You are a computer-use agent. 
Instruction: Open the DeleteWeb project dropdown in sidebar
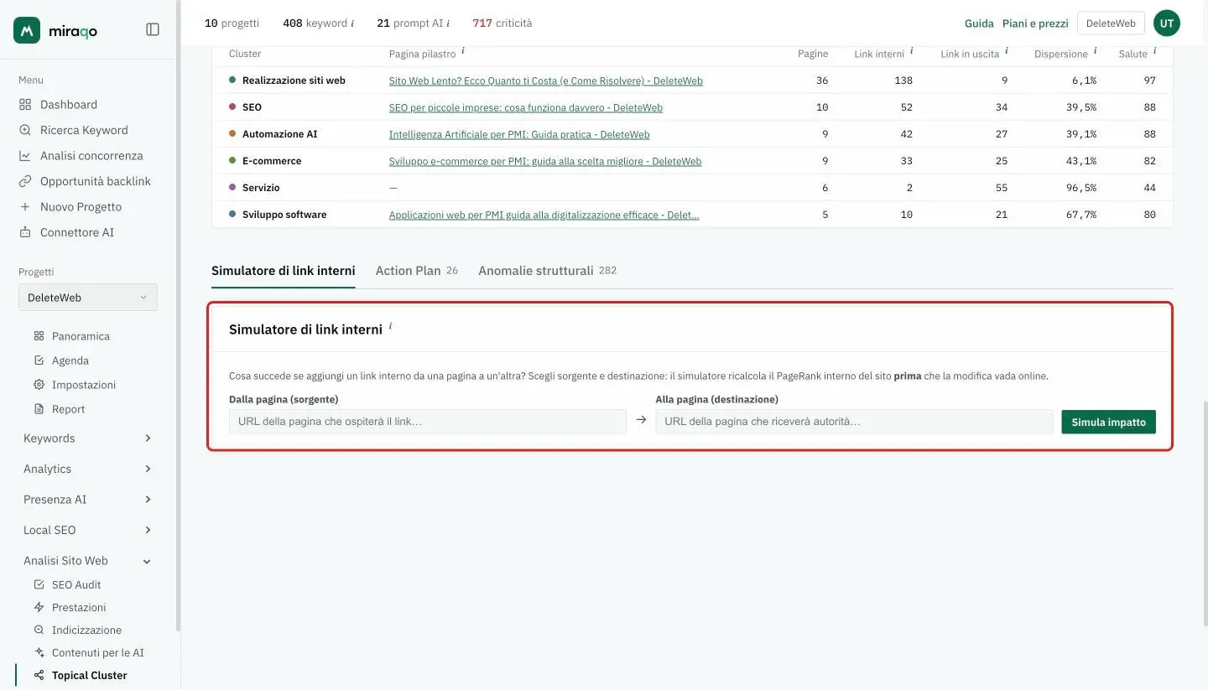point(88,298)
